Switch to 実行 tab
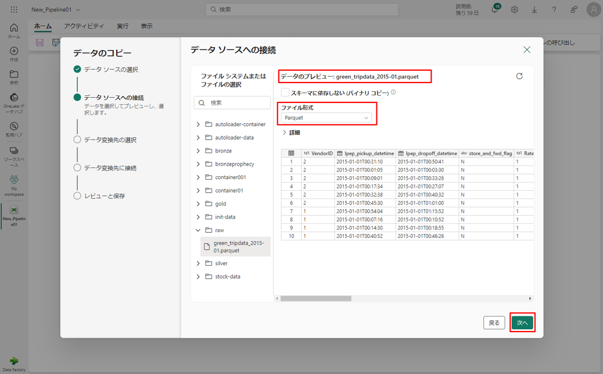This screenshot has height=374, width=603. [122, 26]
